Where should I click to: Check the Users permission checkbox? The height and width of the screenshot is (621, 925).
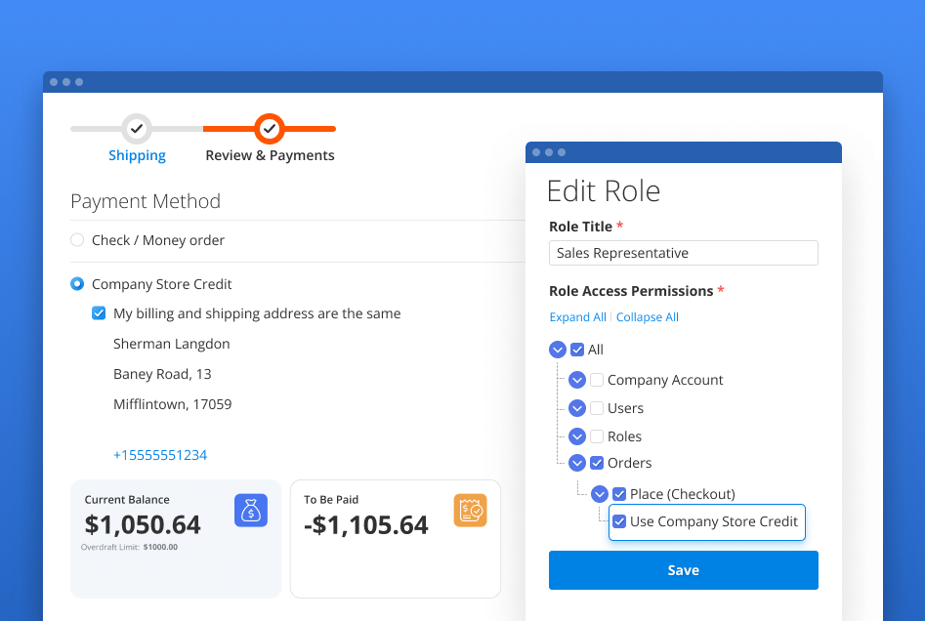[597, 408]
